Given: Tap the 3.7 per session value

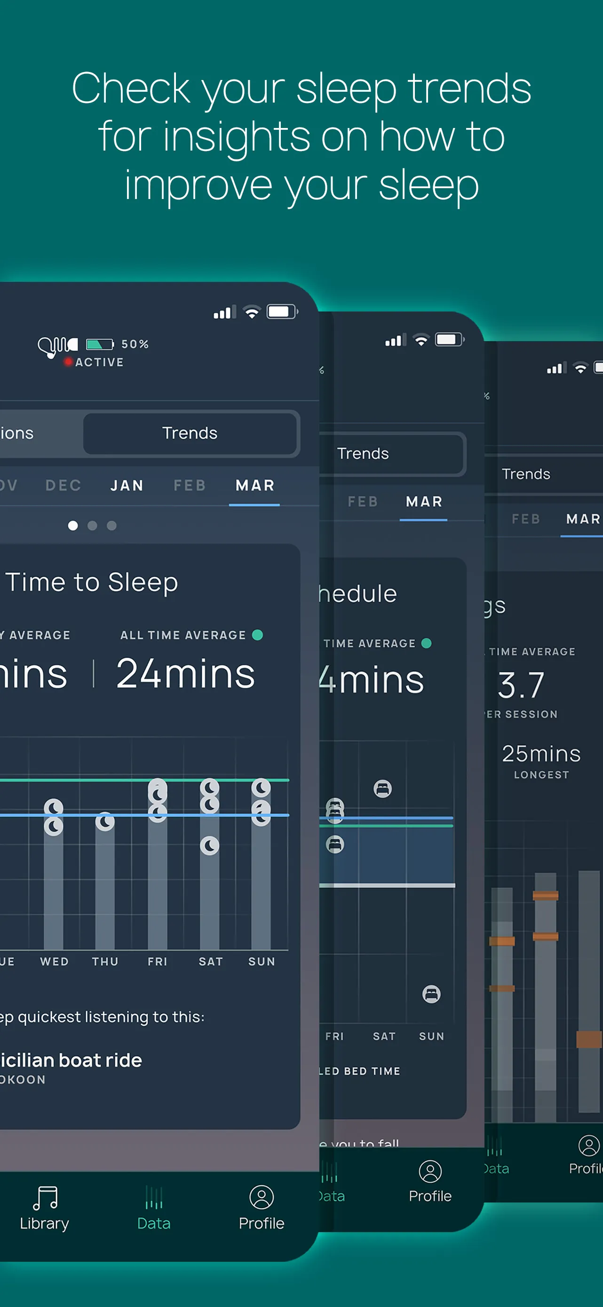Looking at the screenshot, I should point(521,685).
